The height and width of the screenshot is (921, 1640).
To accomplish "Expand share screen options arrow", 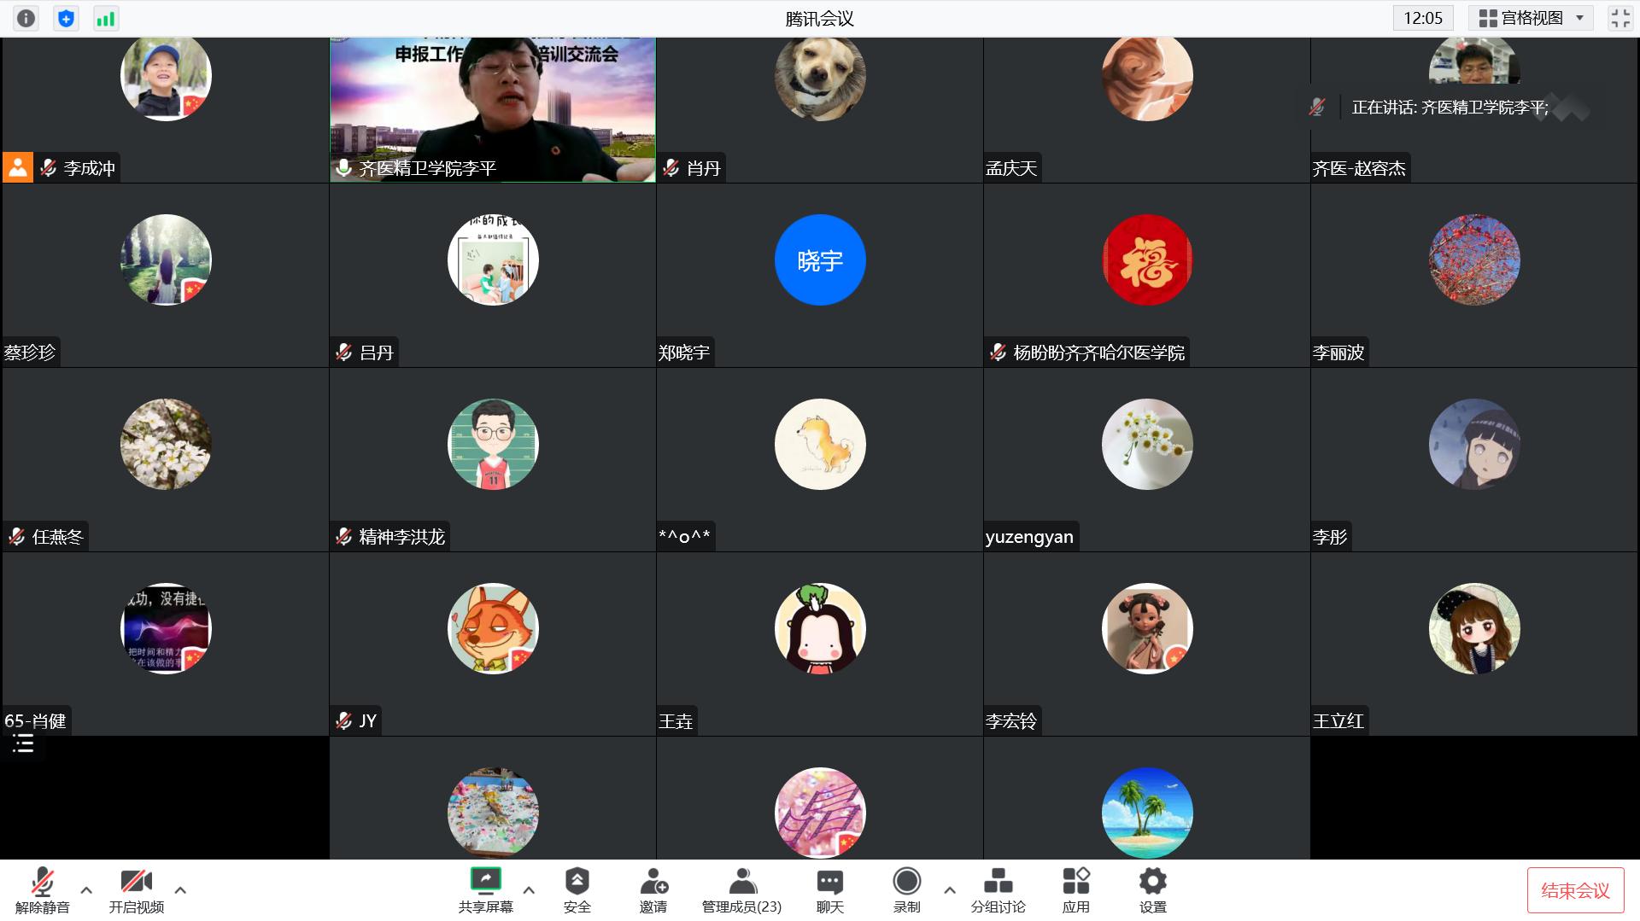I will point(529,889).
